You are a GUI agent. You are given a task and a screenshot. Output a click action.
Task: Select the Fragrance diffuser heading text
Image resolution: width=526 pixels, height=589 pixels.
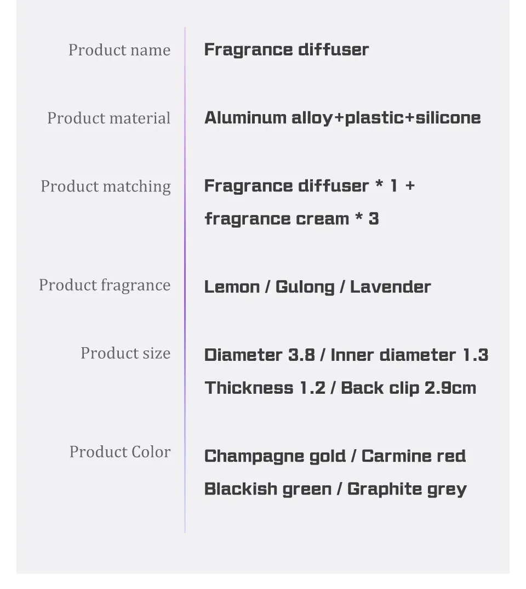(287, 49)
